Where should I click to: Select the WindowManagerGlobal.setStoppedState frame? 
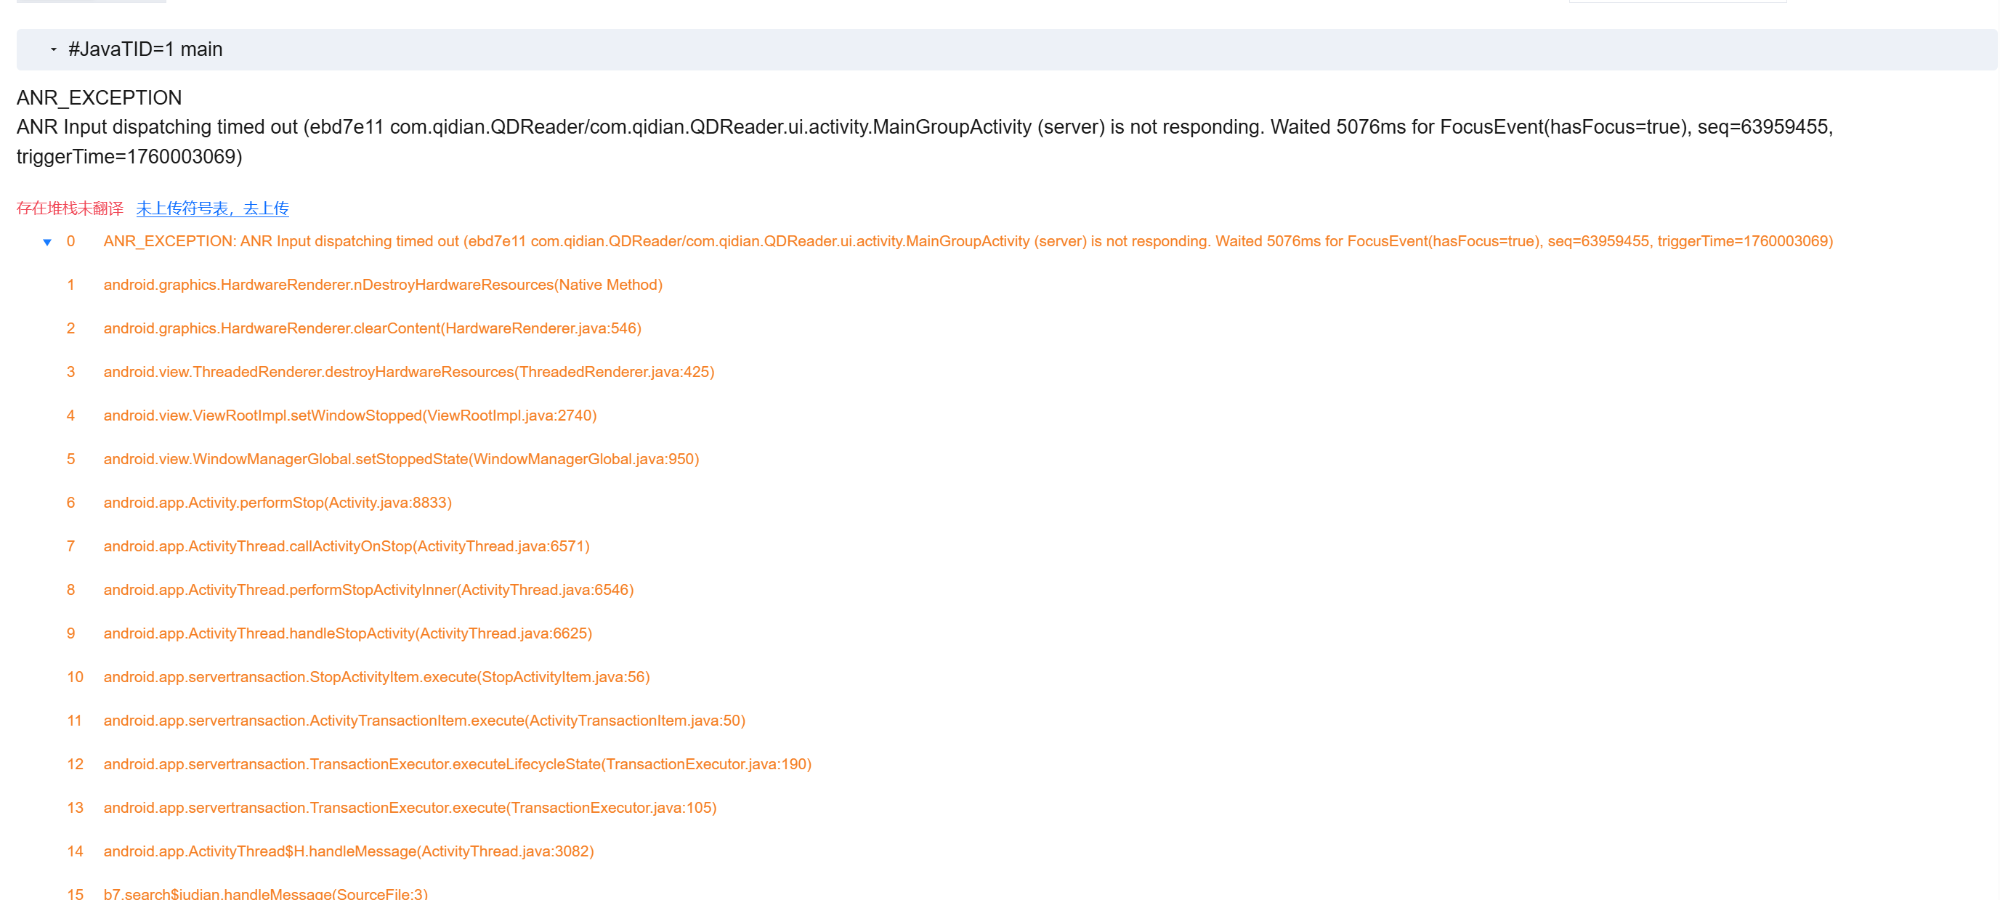[x=400, y=459]
